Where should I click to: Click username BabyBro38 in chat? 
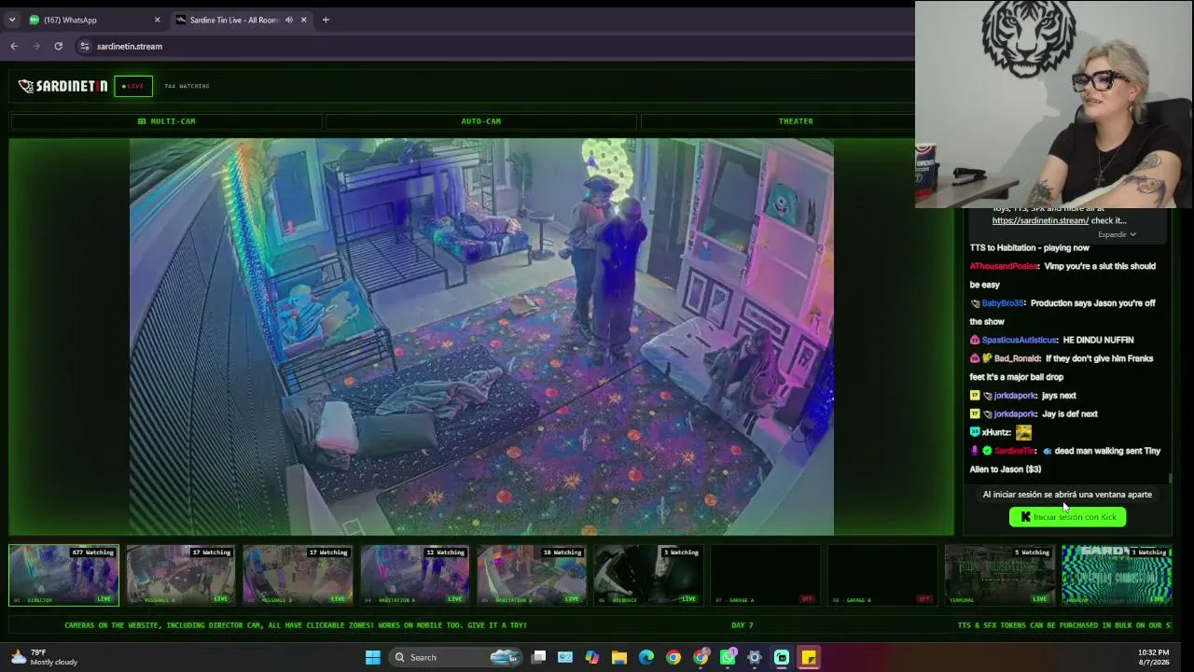click(1003, 303)
